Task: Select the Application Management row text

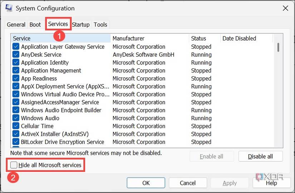Action: pos(51,70)
